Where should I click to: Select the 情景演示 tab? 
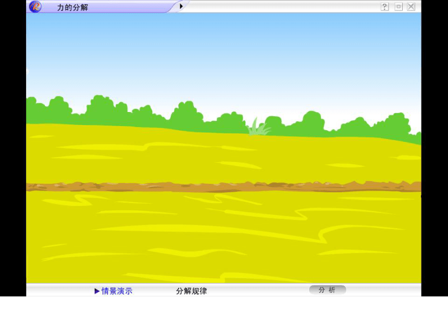click(x=114, y=291)
